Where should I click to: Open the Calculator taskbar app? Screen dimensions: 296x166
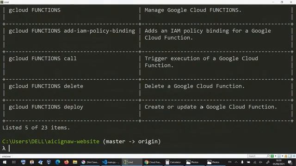pyautogui.click(x=173, y=162)
